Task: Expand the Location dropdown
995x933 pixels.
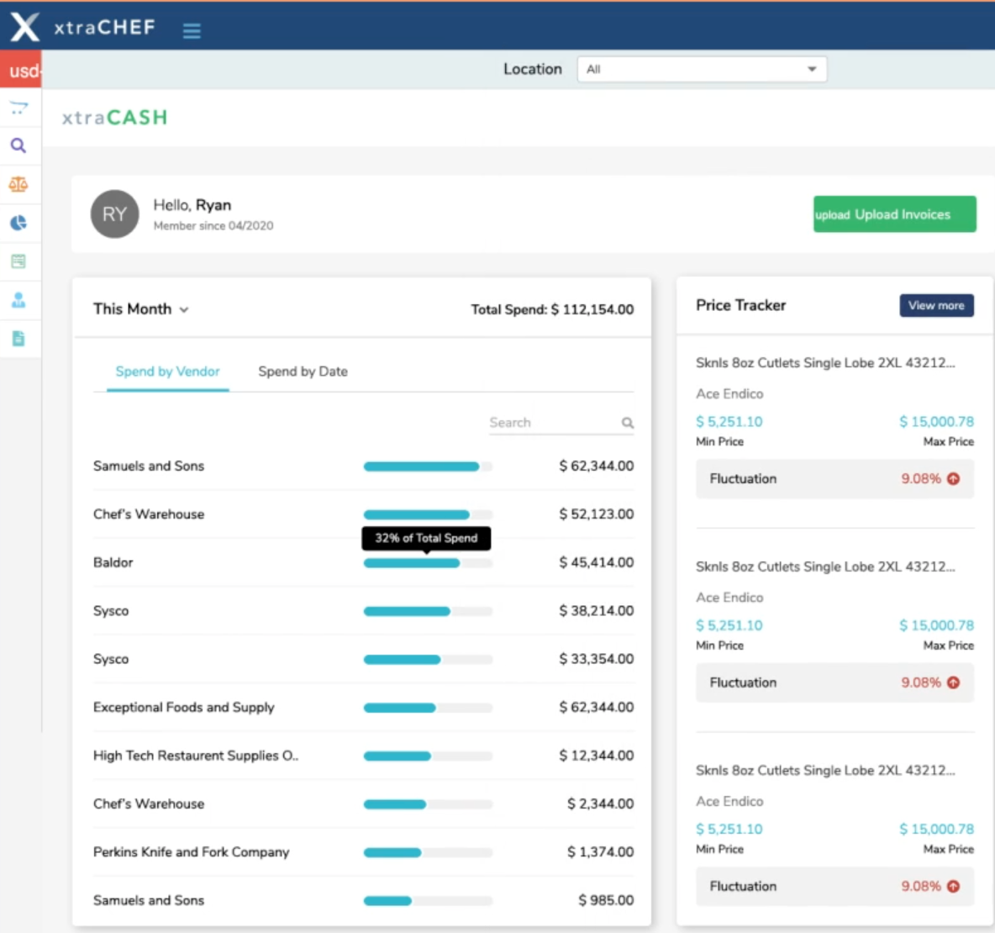Action: (x=702, y=69)
